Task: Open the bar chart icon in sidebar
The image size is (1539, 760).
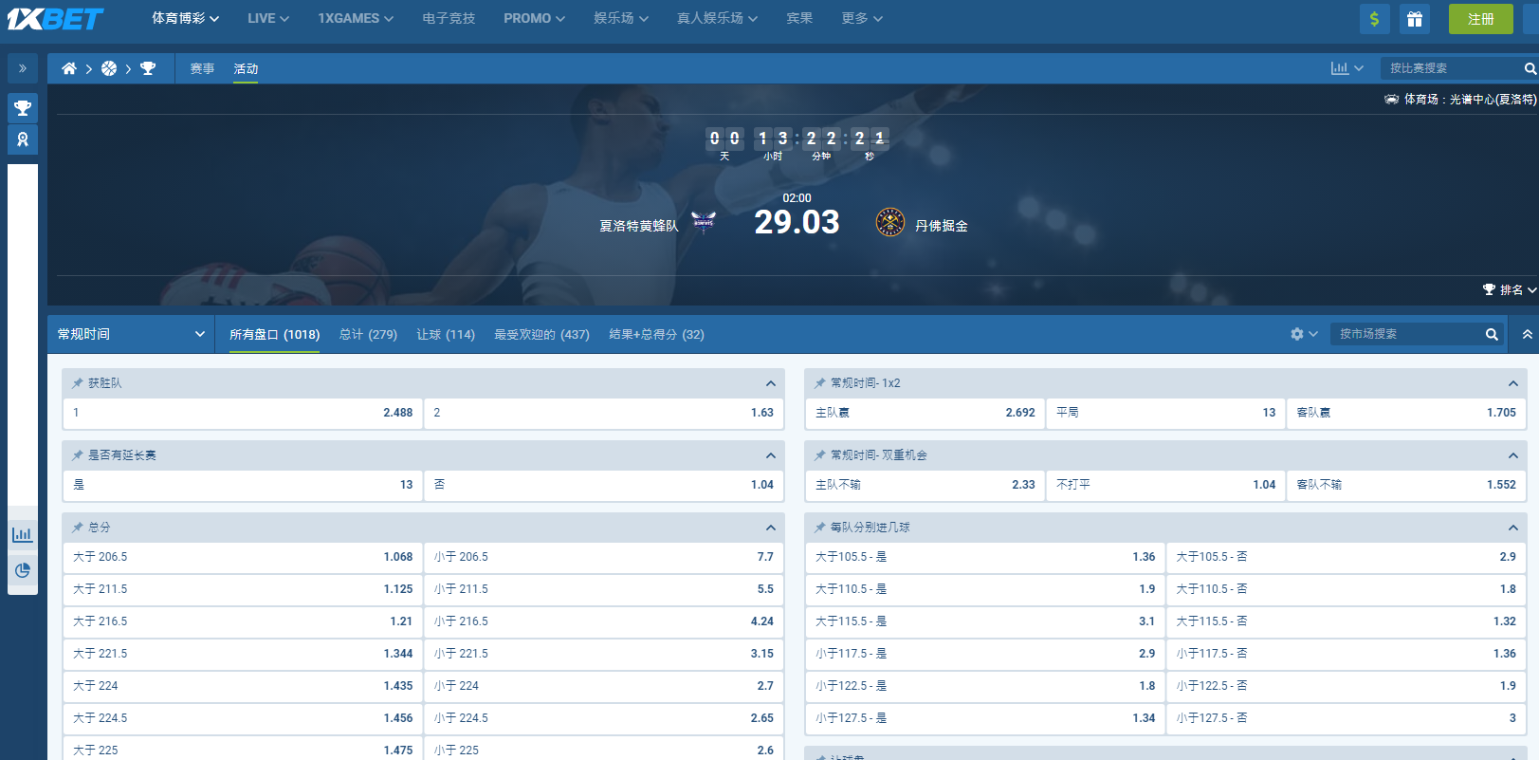Action: (x=23, y=534)
